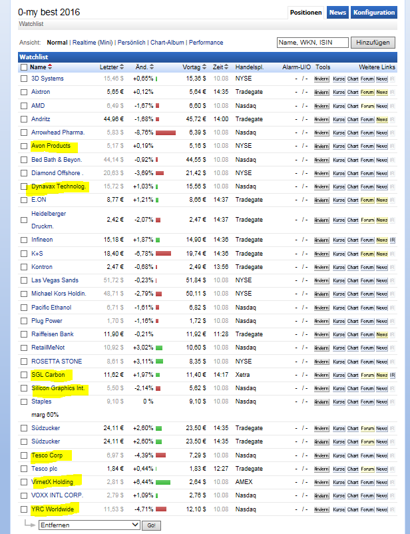Tick the Plug Power checkbox
Screen dimensions: 410x534
pos(24,321)
